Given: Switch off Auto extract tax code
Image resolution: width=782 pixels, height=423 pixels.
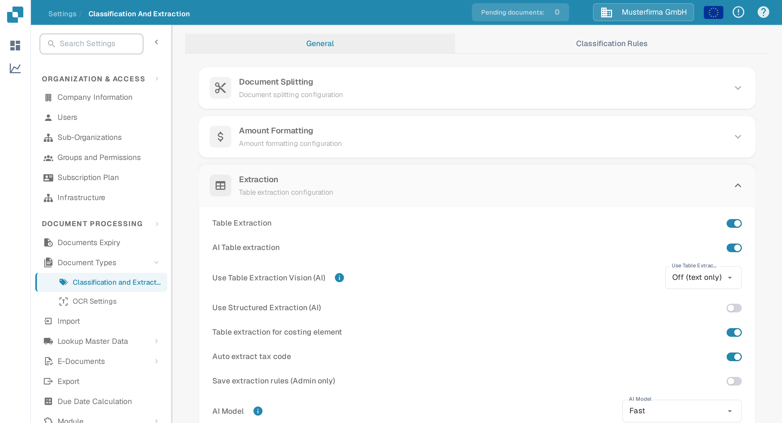Looking at the screenshot, I should [x=734, y=357].
